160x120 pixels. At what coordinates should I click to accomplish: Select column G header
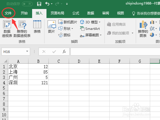pos(140,61)
